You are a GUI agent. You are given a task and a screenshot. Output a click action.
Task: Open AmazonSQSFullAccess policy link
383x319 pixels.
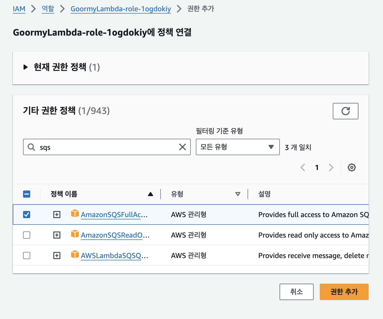(114, 215)
